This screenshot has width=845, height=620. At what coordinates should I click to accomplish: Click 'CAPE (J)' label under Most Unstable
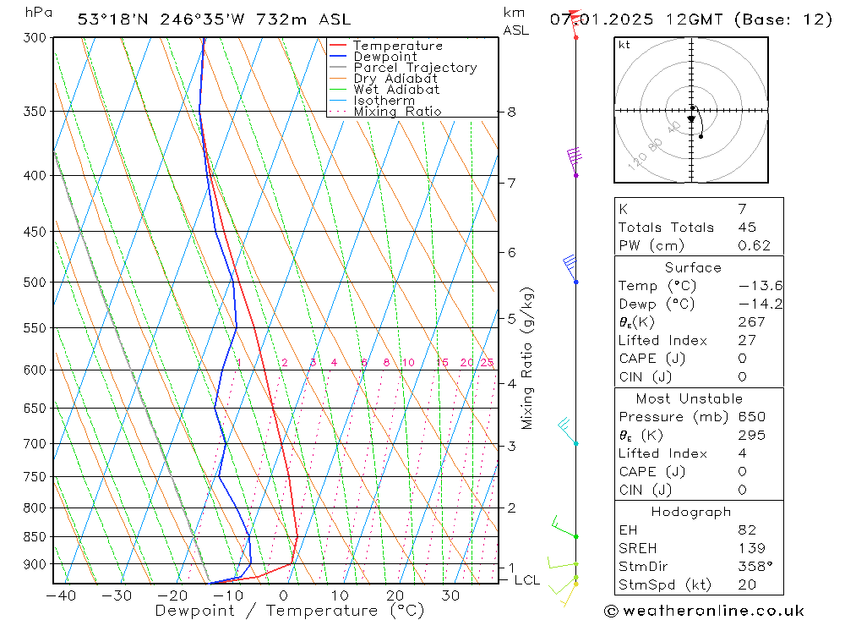[651, 472]
